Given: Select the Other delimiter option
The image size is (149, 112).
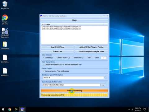Looking at the screenshot, I should [x=96, y=58].
